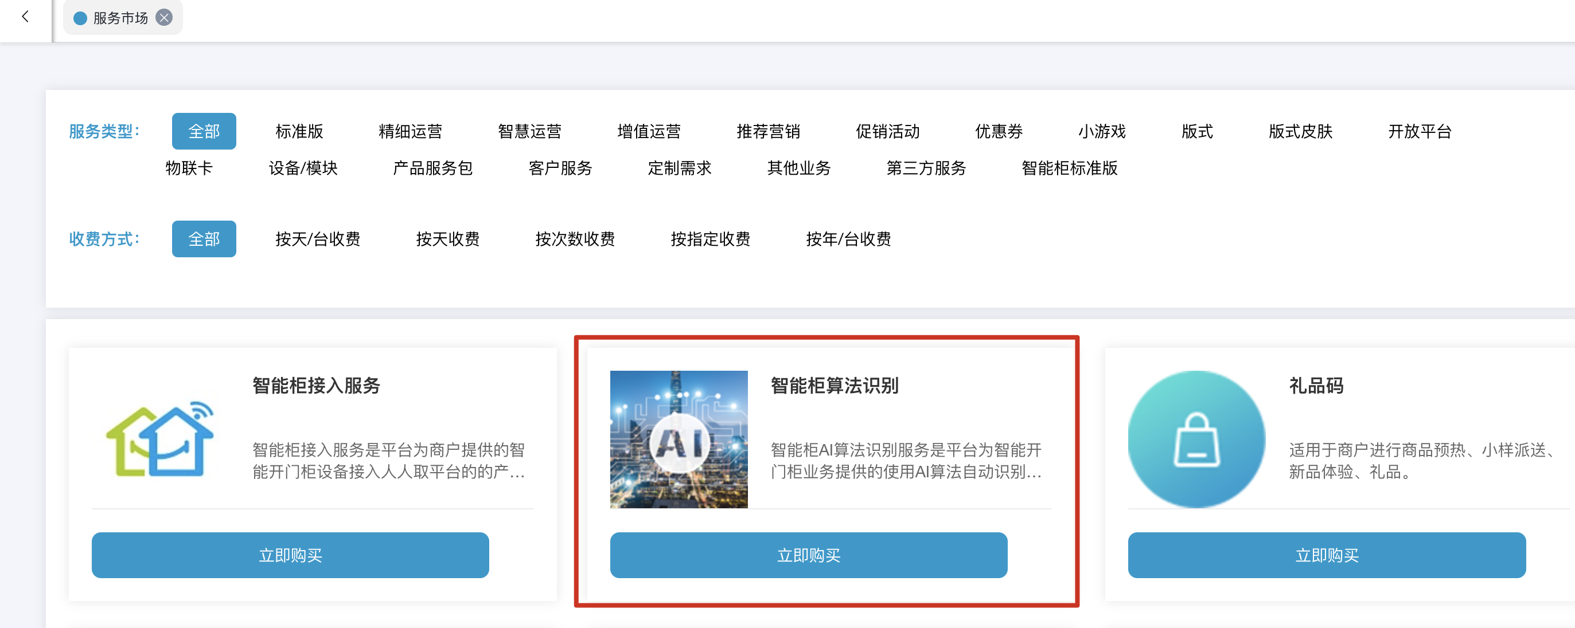Filter billing by 按次数收费
This screenshot has width=1575, height=628.
[x=575, y=239]
